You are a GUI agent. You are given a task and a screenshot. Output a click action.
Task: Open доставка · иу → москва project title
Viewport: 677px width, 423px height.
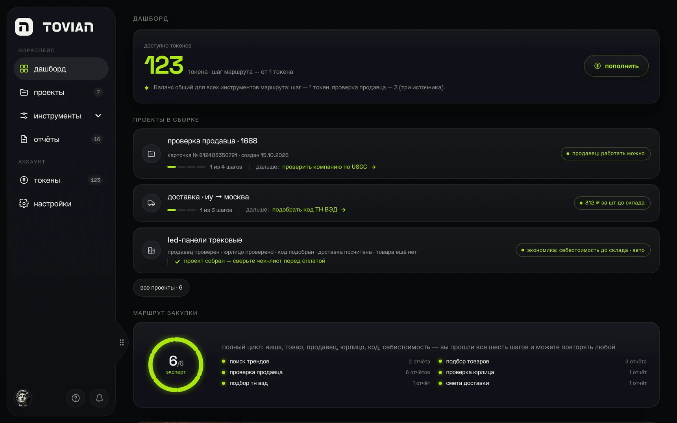[208, 197]
